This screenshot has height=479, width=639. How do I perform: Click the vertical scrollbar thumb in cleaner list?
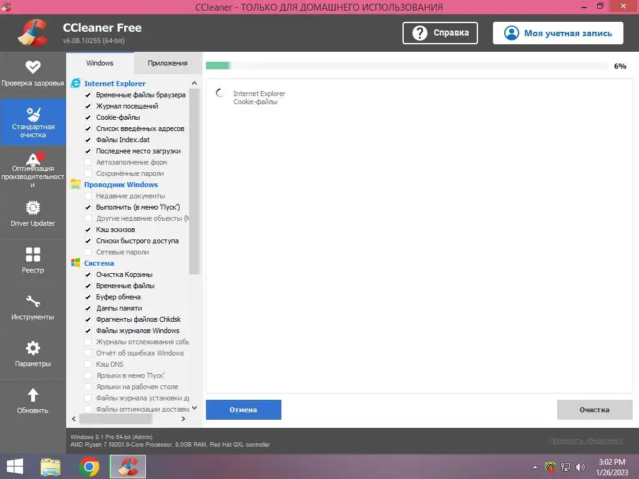(195, 181)
